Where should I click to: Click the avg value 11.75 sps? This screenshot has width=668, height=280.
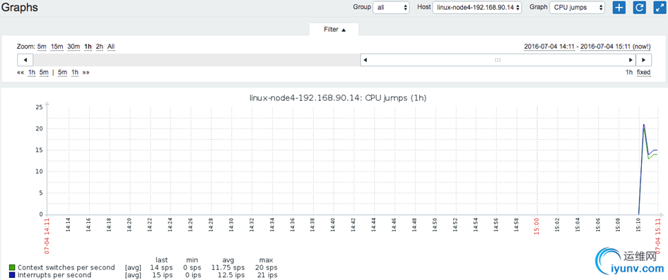228,267
